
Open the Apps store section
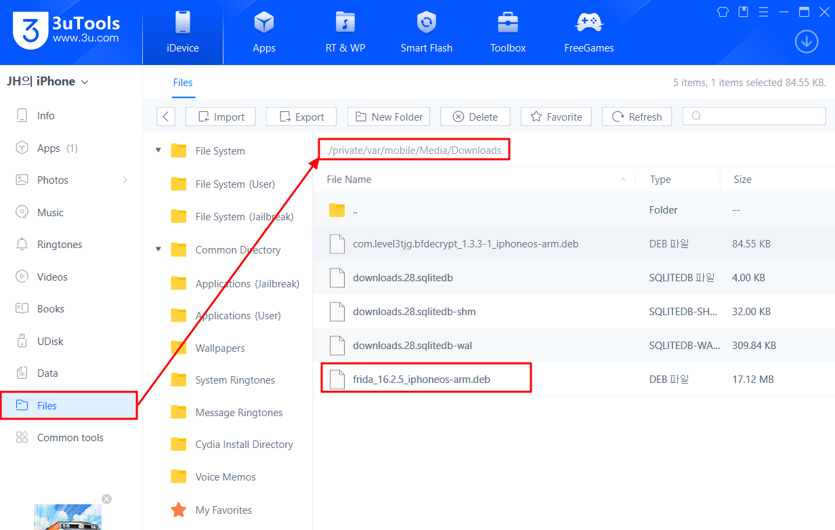[x=264, y=33]
